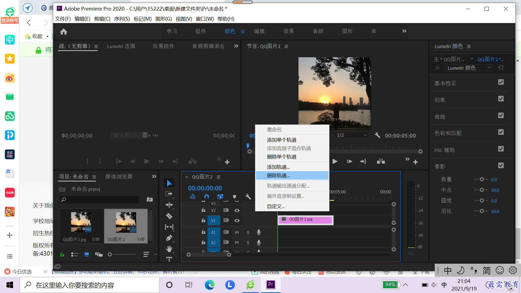Screen dimensions: 521x293
Task: Open project sort icons menu
Action: tap(146, 254)
